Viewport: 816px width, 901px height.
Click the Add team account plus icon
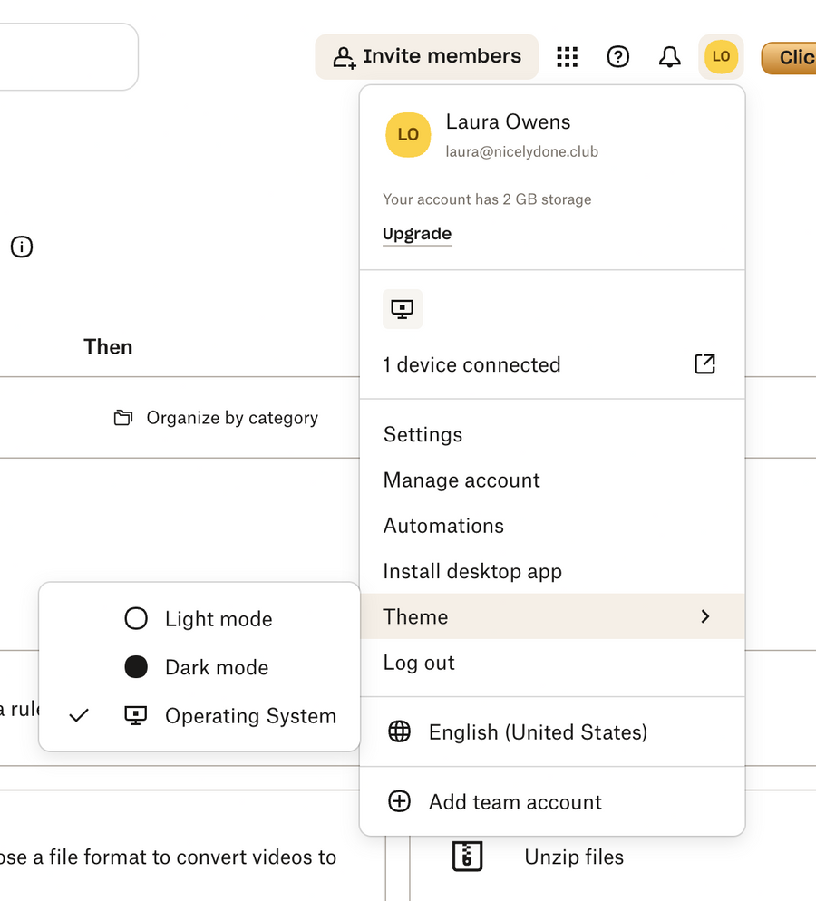pyautogui.click(x=399, y=801)
